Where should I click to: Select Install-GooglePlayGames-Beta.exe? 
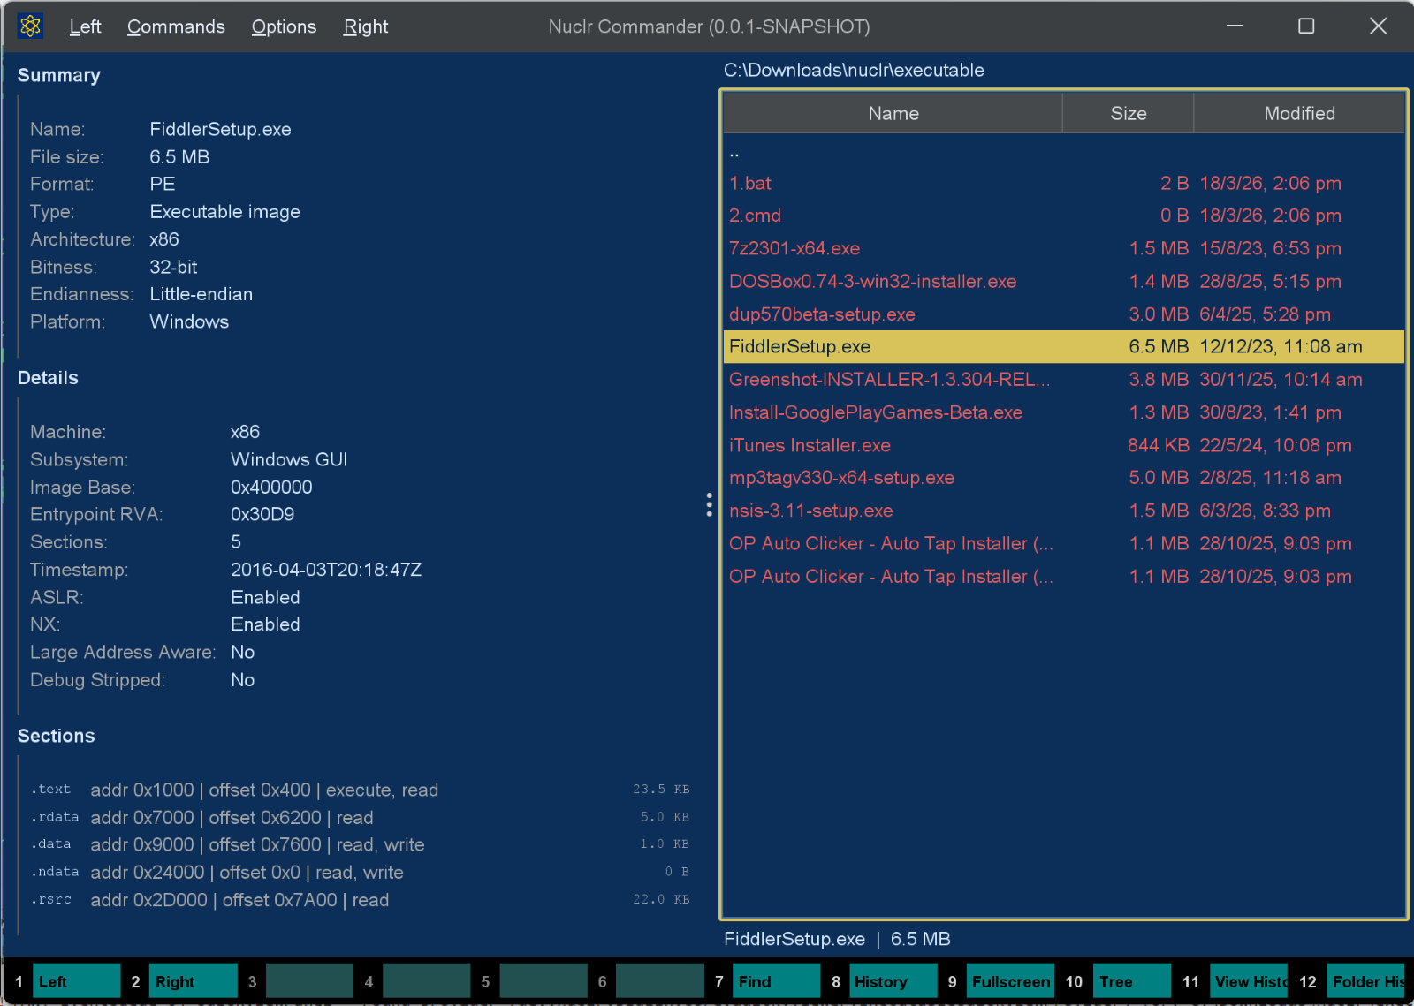tap(1064, 412)
